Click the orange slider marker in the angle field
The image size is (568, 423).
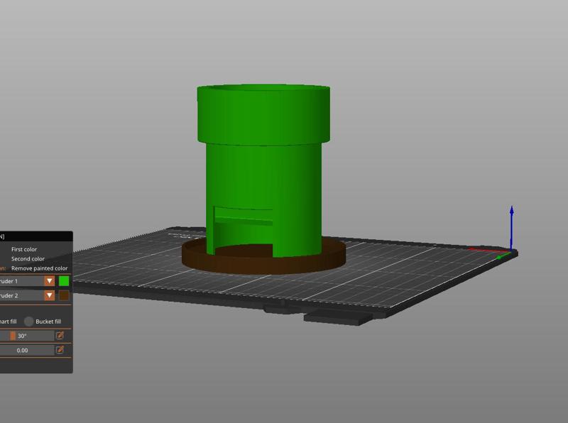(x=13, y=335)
